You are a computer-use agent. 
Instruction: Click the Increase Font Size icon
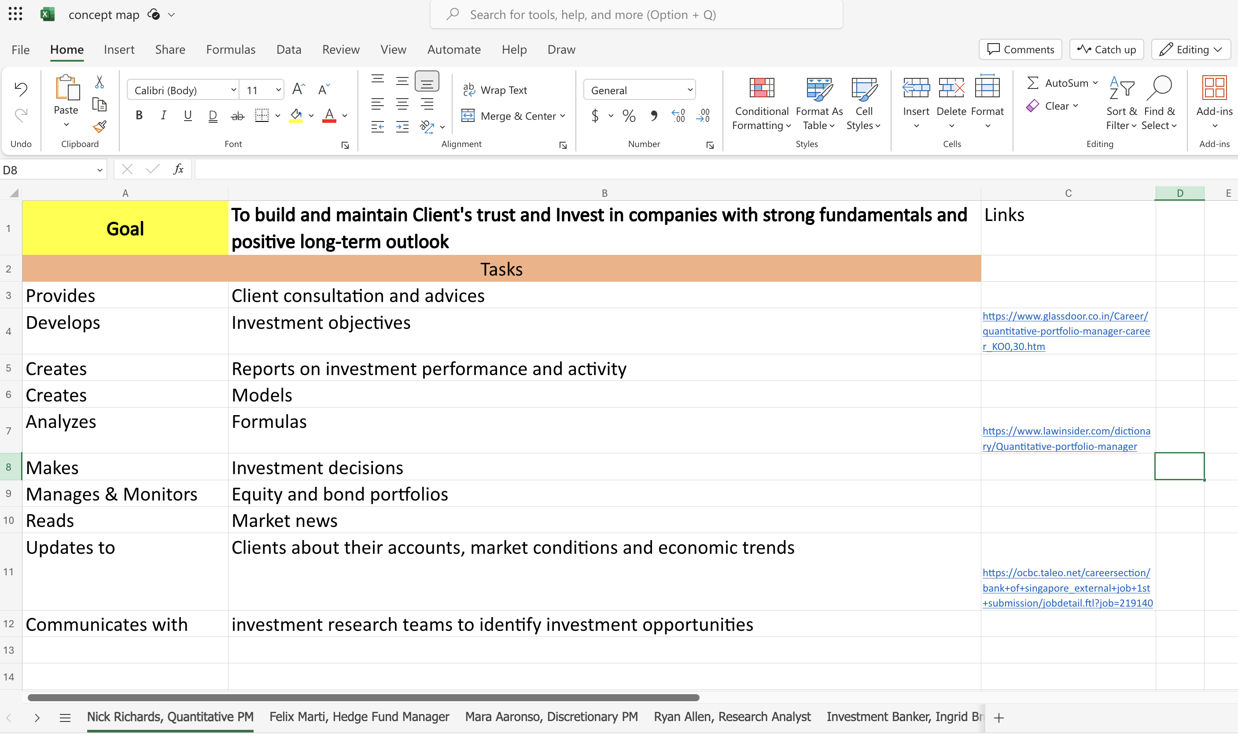pos(298,89)
